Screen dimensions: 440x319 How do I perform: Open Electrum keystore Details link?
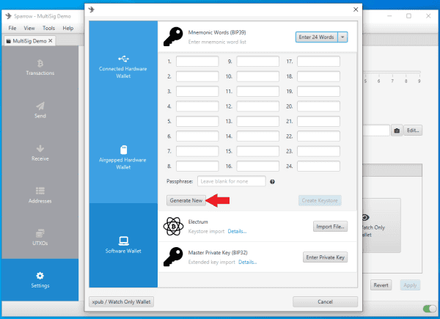[x=237, y=232]
